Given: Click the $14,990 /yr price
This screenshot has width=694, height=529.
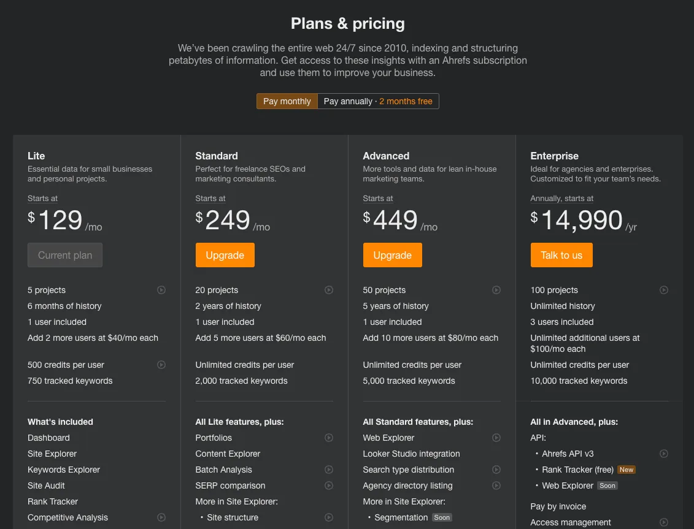Looking at the screenshot, I should pos(584,220).
